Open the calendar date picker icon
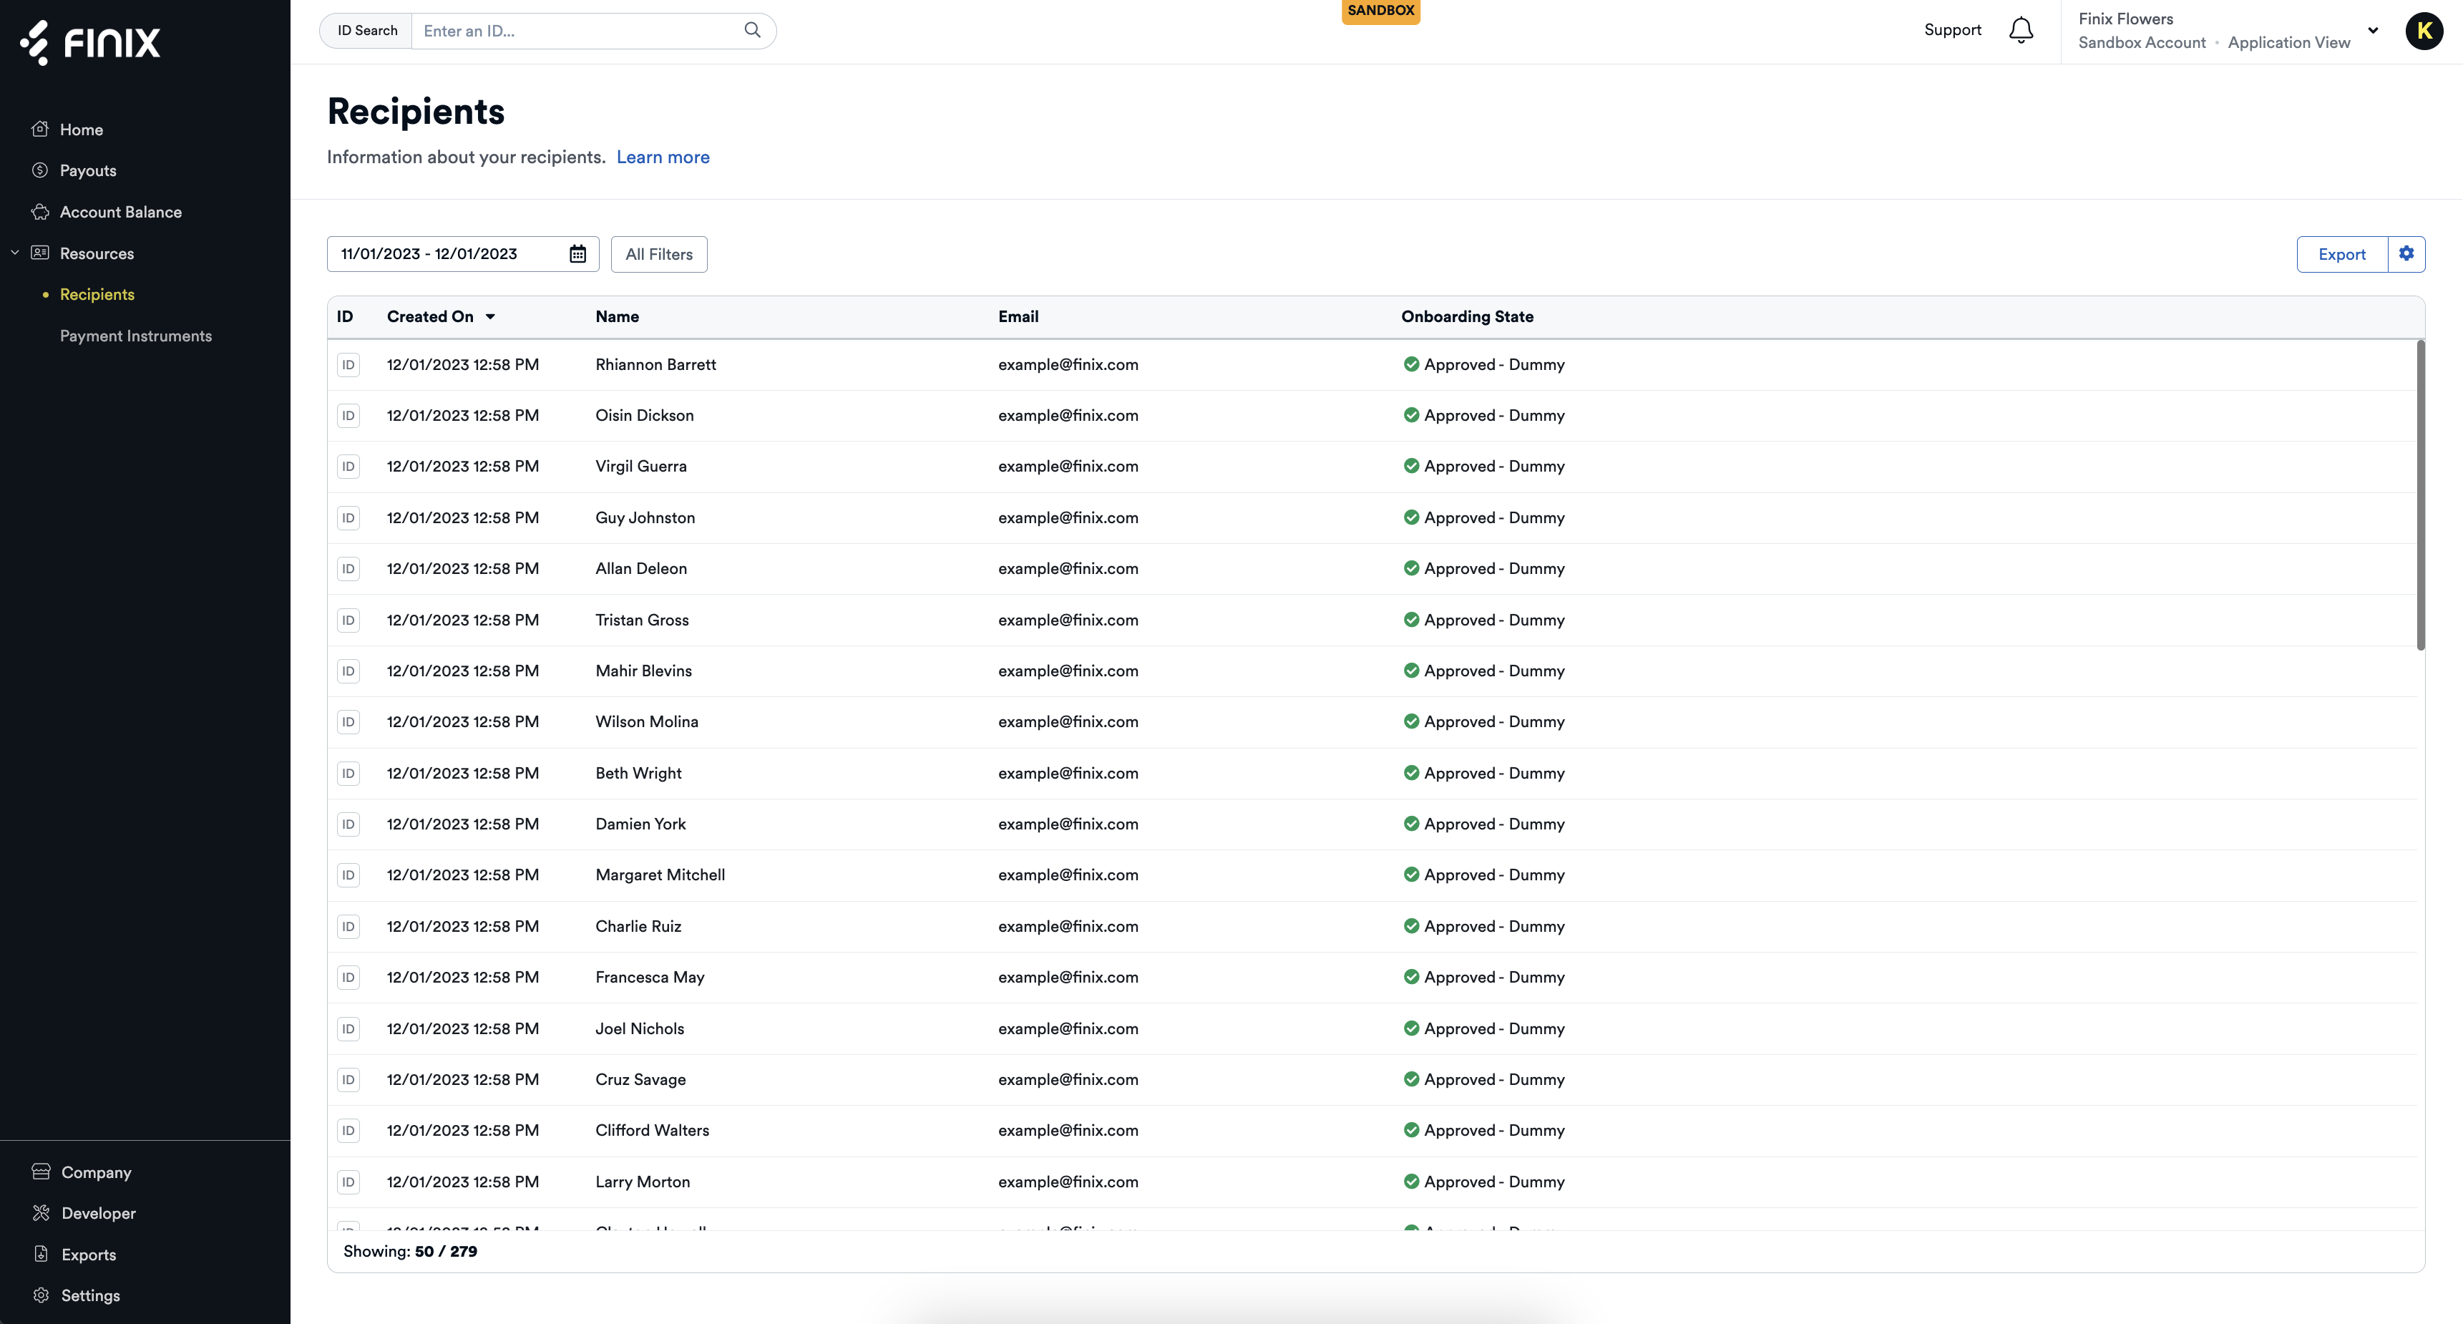The width and height of the screenshot is (2463, 1324). pos(577,254)
